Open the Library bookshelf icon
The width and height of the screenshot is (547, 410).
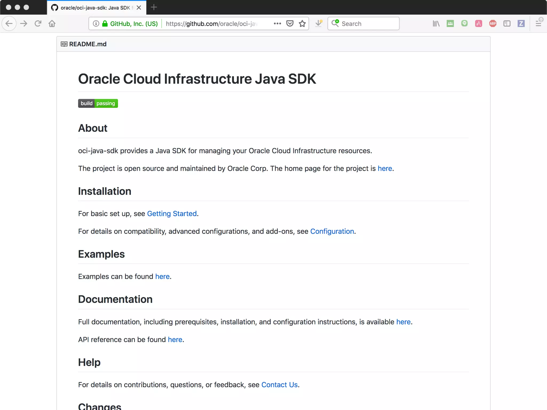(x=436, y=23)
